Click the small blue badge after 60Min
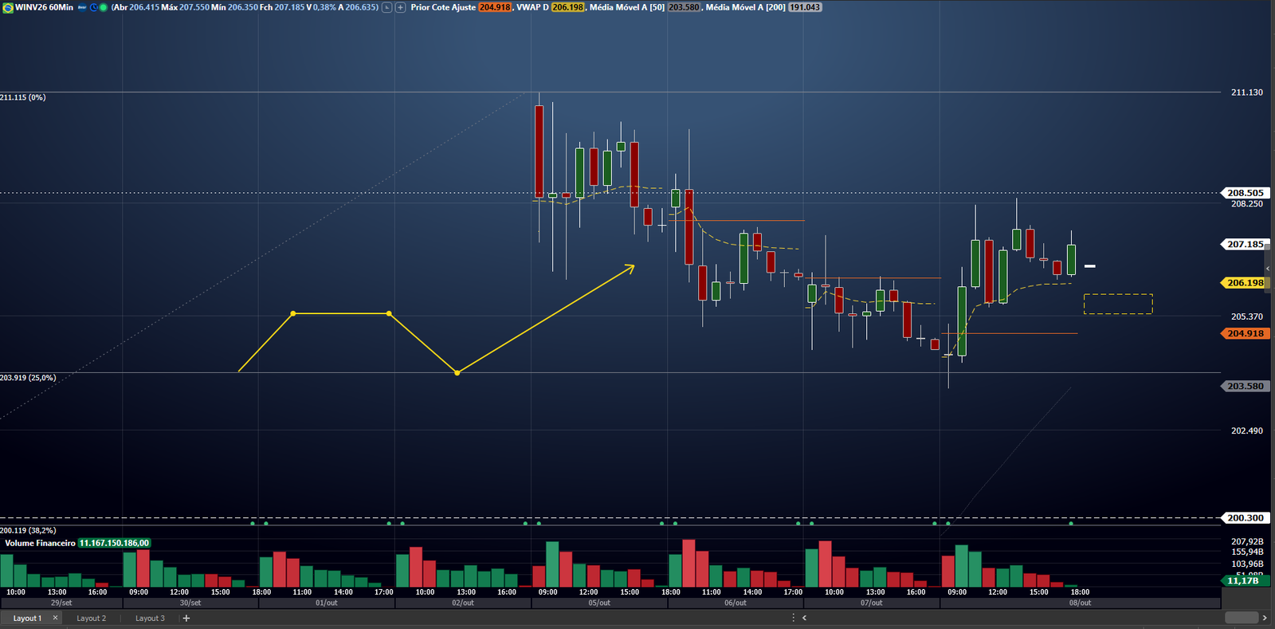Viewport: 1275px width, 629px height. (82, 7)
